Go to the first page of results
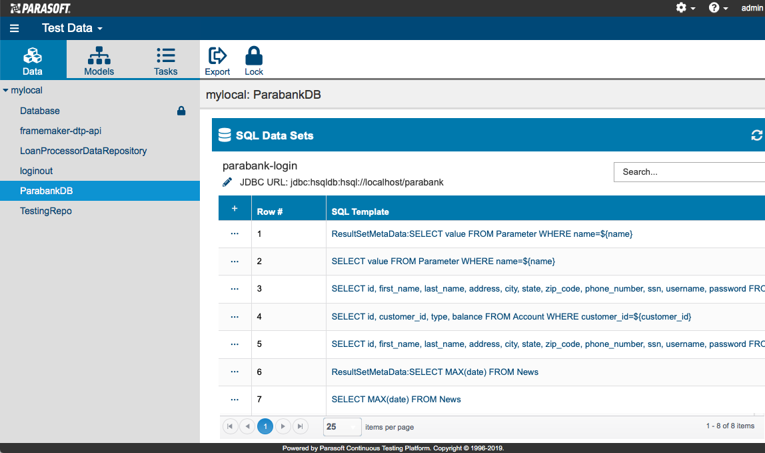This screenshot has height=453, width=765. (x=230, y=426)
